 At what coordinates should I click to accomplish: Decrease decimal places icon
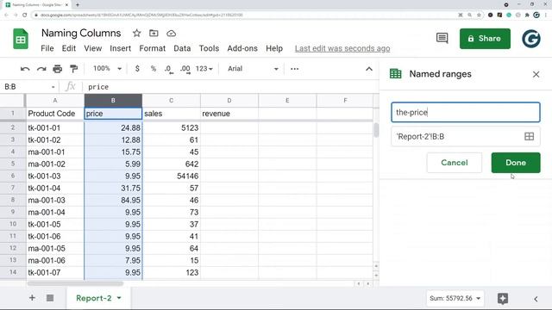[x=169, y=69]
